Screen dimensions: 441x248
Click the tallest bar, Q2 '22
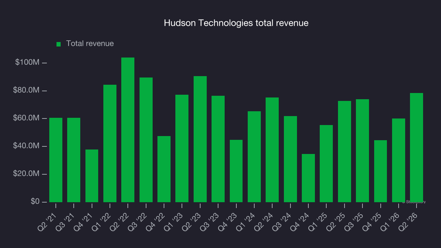pyautogui.click(x=128, y=130)
